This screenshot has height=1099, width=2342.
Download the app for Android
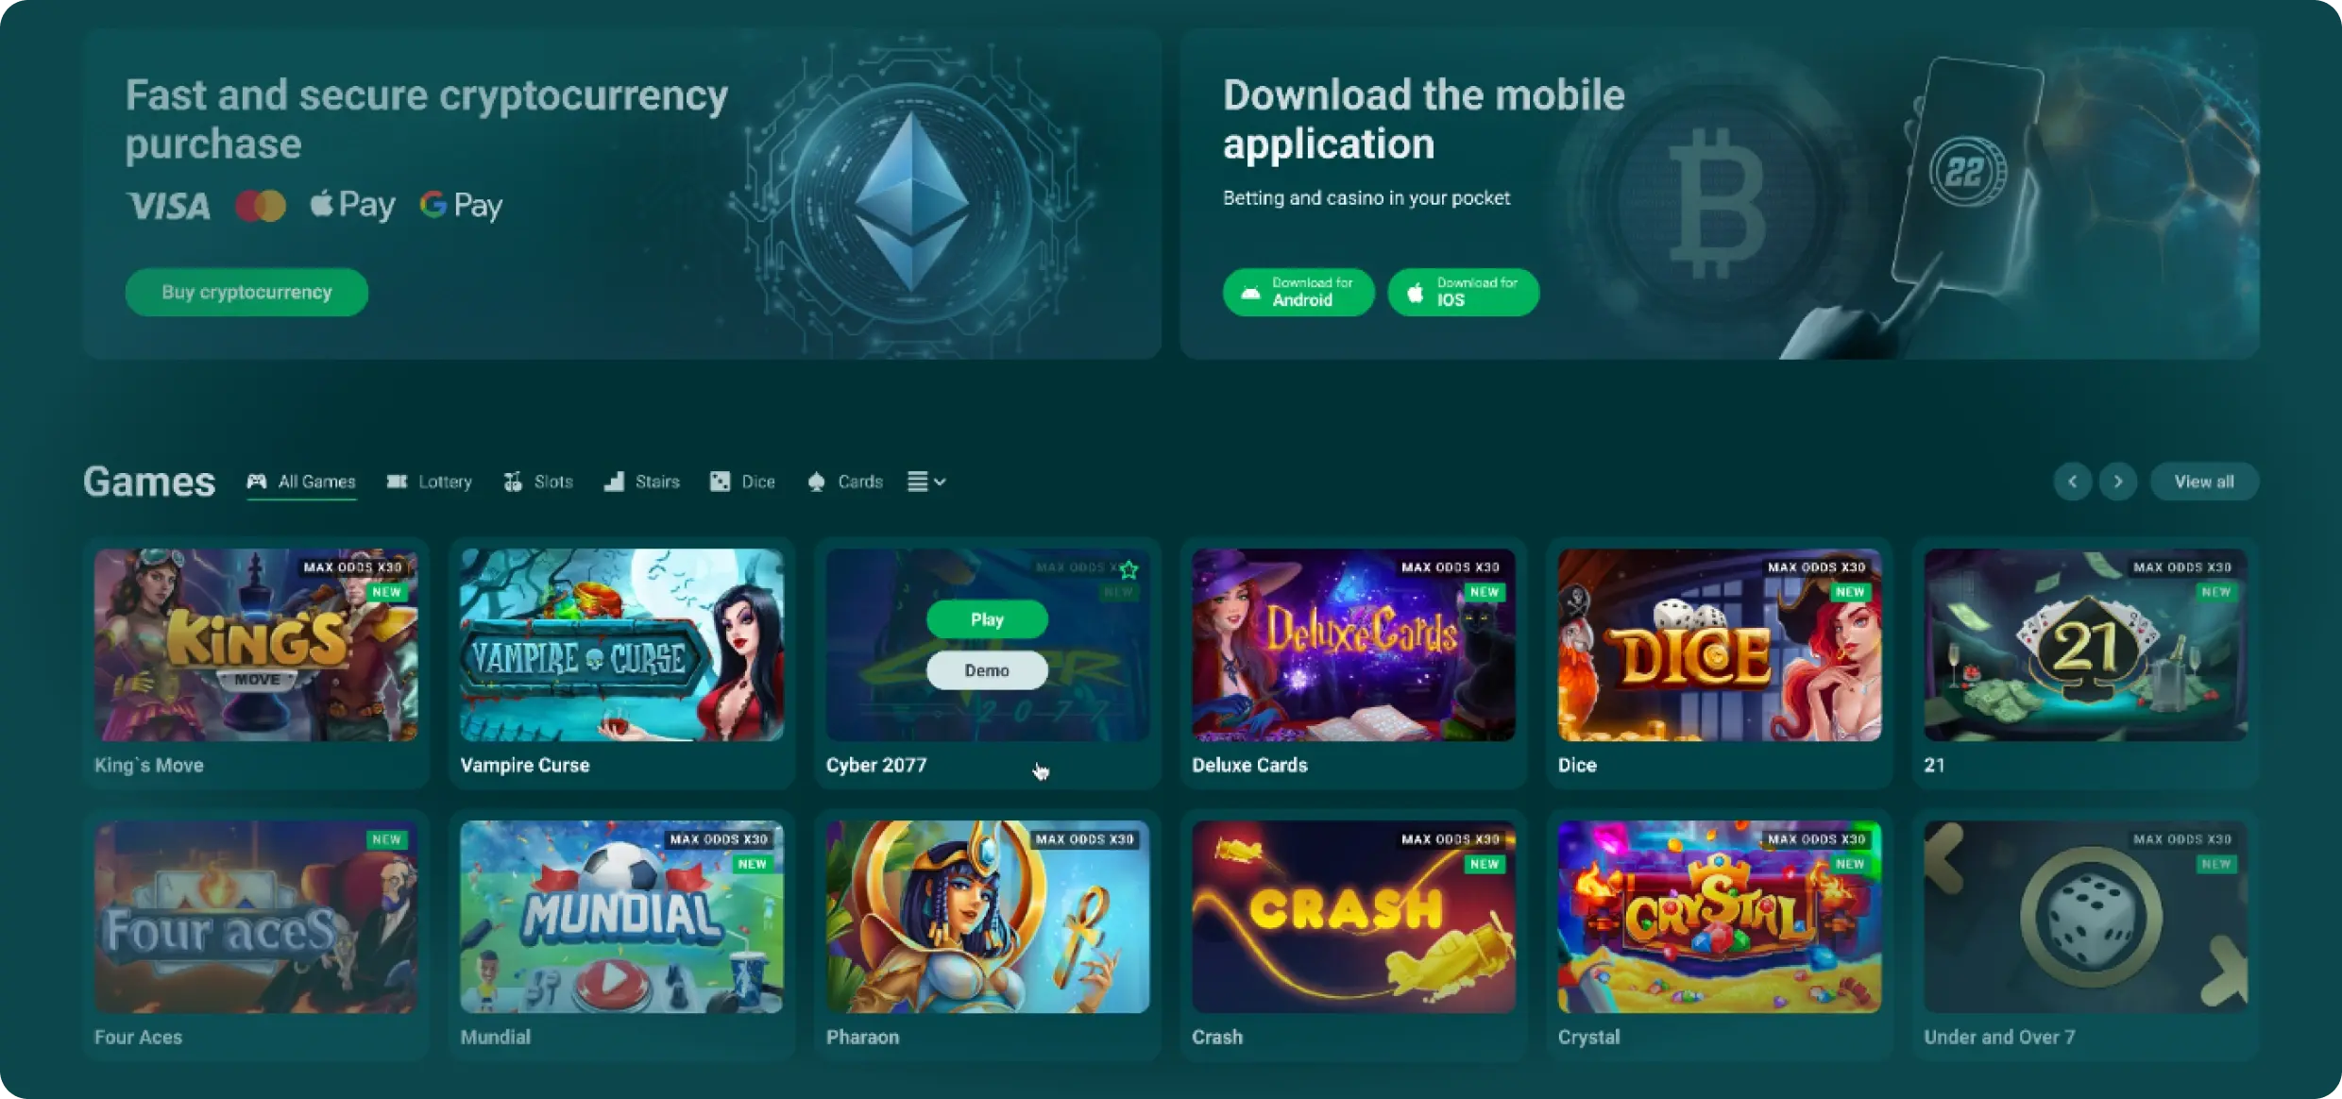[1298, 292]
